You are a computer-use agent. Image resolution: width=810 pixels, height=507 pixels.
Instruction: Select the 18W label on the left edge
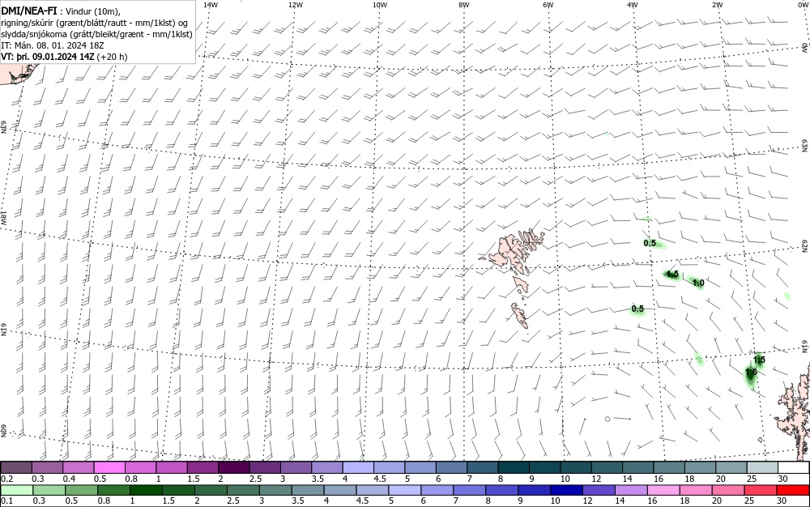coord(3,217)
